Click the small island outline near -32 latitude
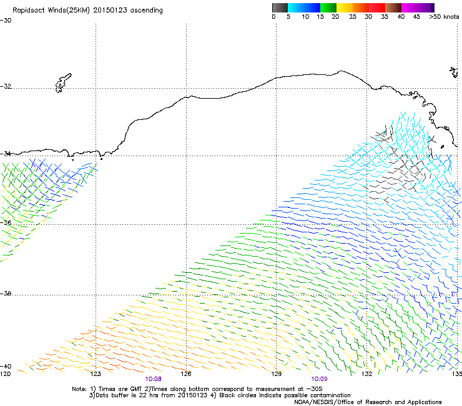 [x=63, y=83]
